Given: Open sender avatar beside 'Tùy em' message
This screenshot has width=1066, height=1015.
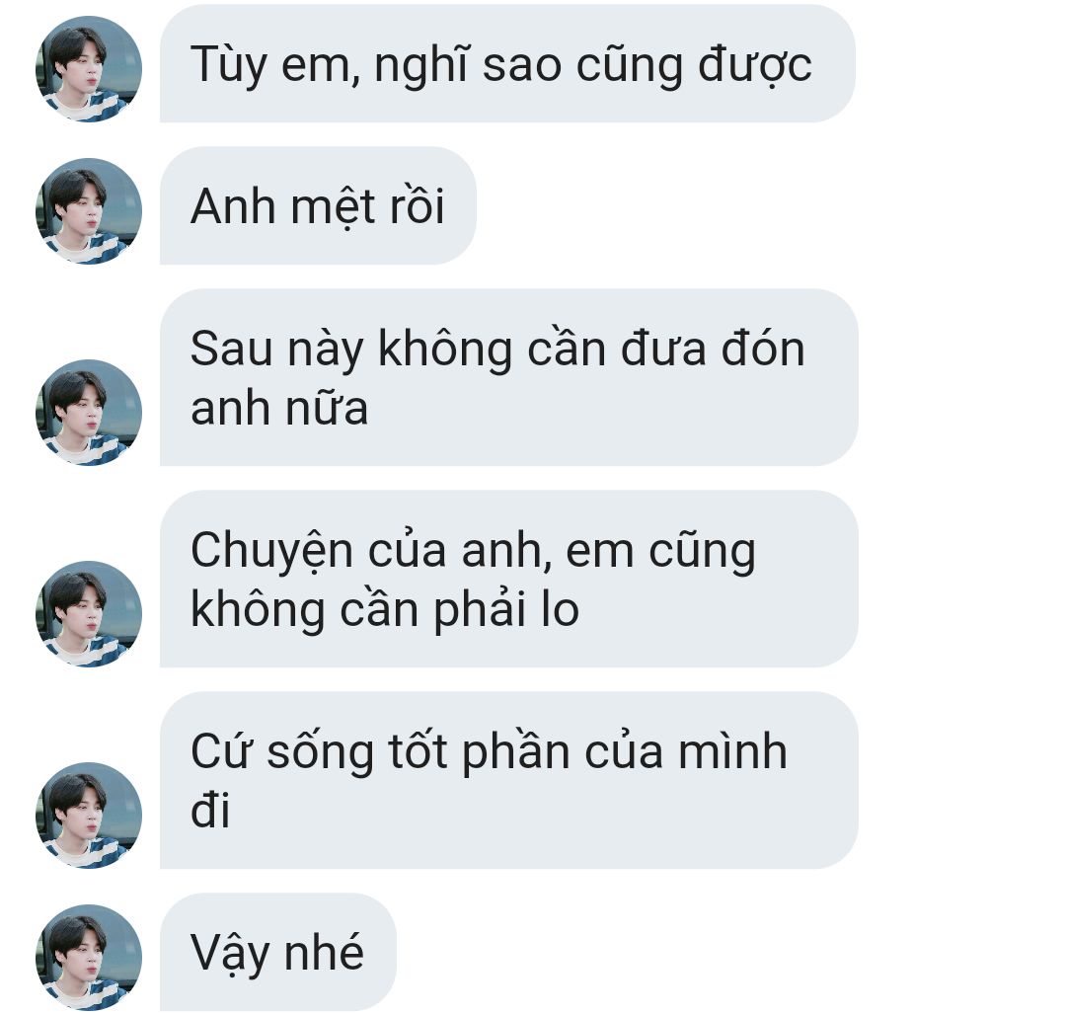Looking at the screenshot, I should 89,69.
